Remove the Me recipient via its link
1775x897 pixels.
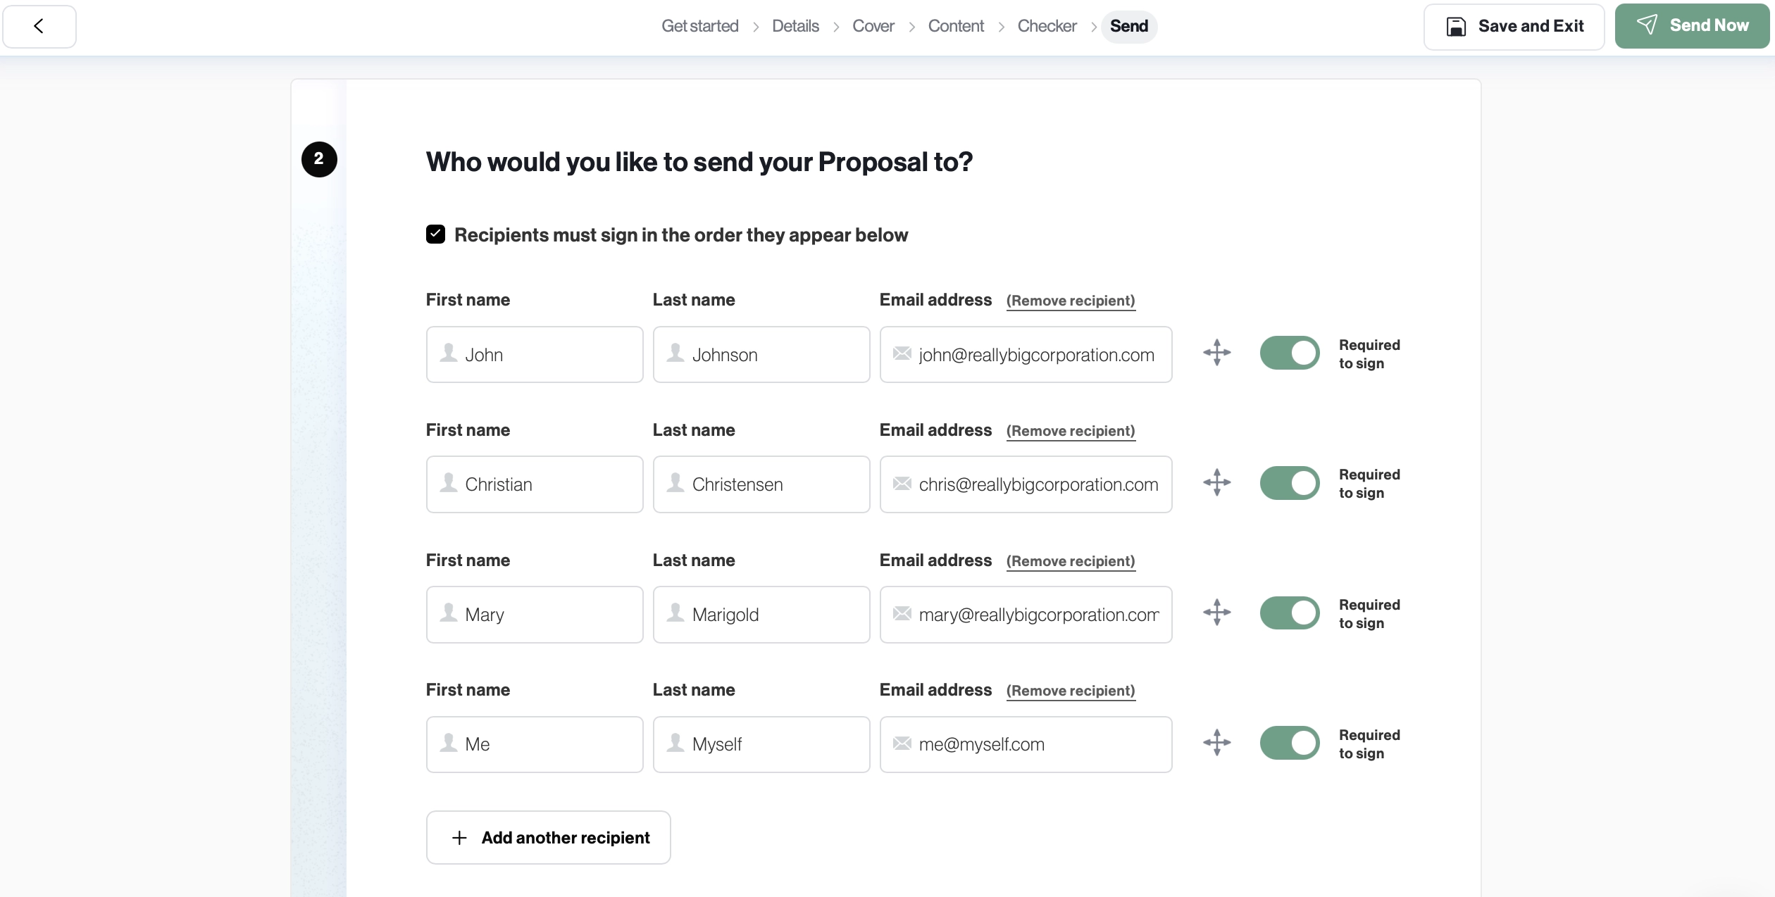click(x=1071, y=691)
